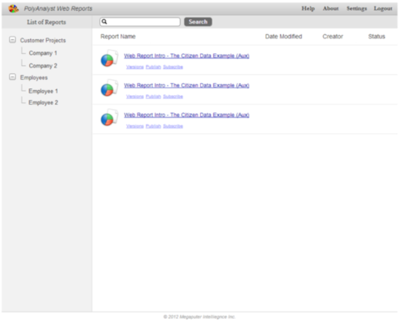Image resolution: width=400 pixels, height=324 pixels.
Task: Click the PolyAnalyst logo icon
Action: 13,8
